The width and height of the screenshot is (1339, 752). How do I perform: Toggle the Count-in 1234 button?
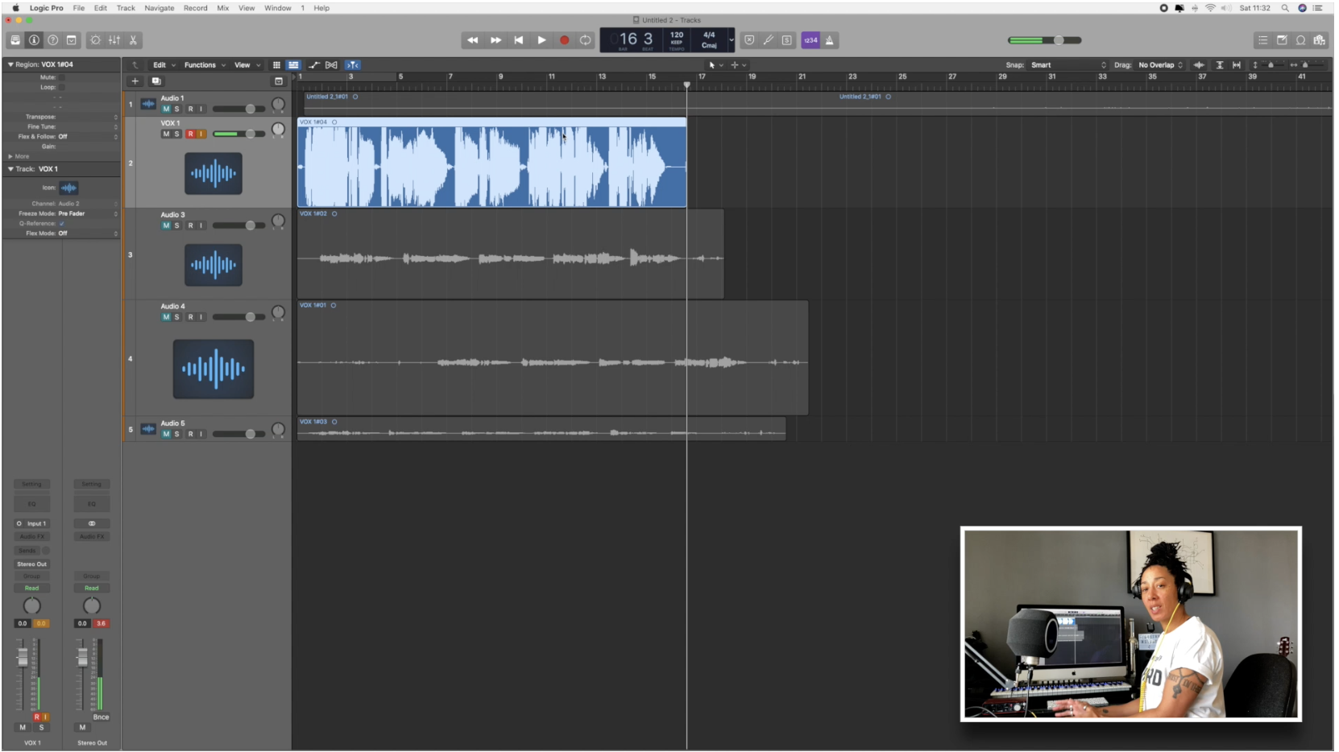[x=810, y=40]
